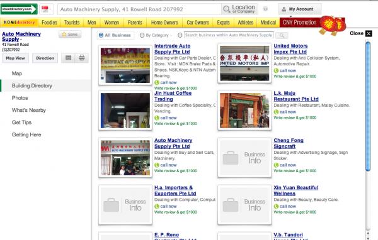Open the By Category dropdown arrow
Screen dimensions: 378x240
click(x=171, y=36)
